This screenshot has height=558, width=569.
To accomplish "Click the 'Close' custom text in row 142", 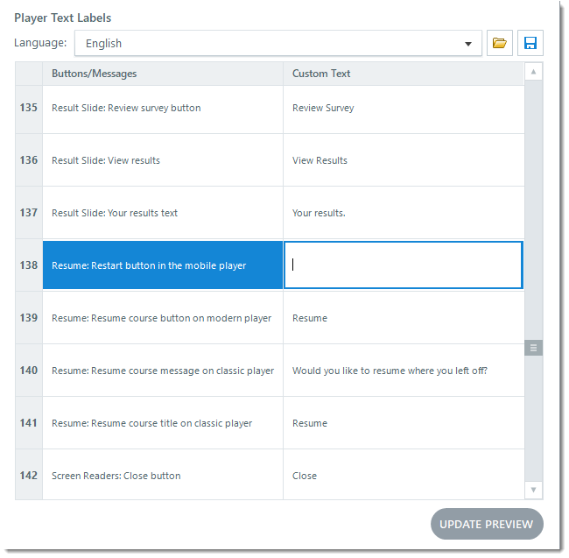I will point(305,476).
